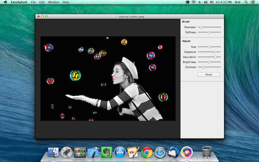Screen dimensions: 259x162
Task: Click the Reset button
Action: 209,75
